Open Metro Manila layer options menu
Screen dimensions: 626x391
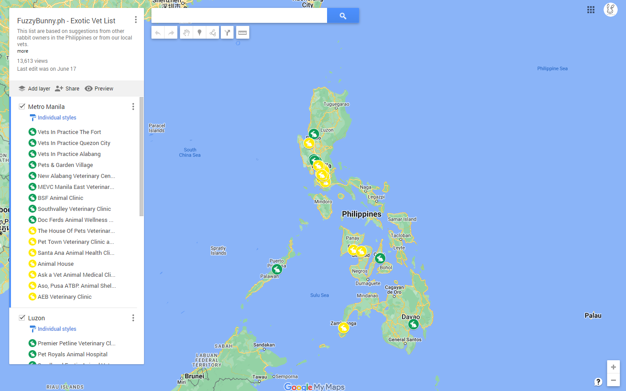click(x=133, y=107)
